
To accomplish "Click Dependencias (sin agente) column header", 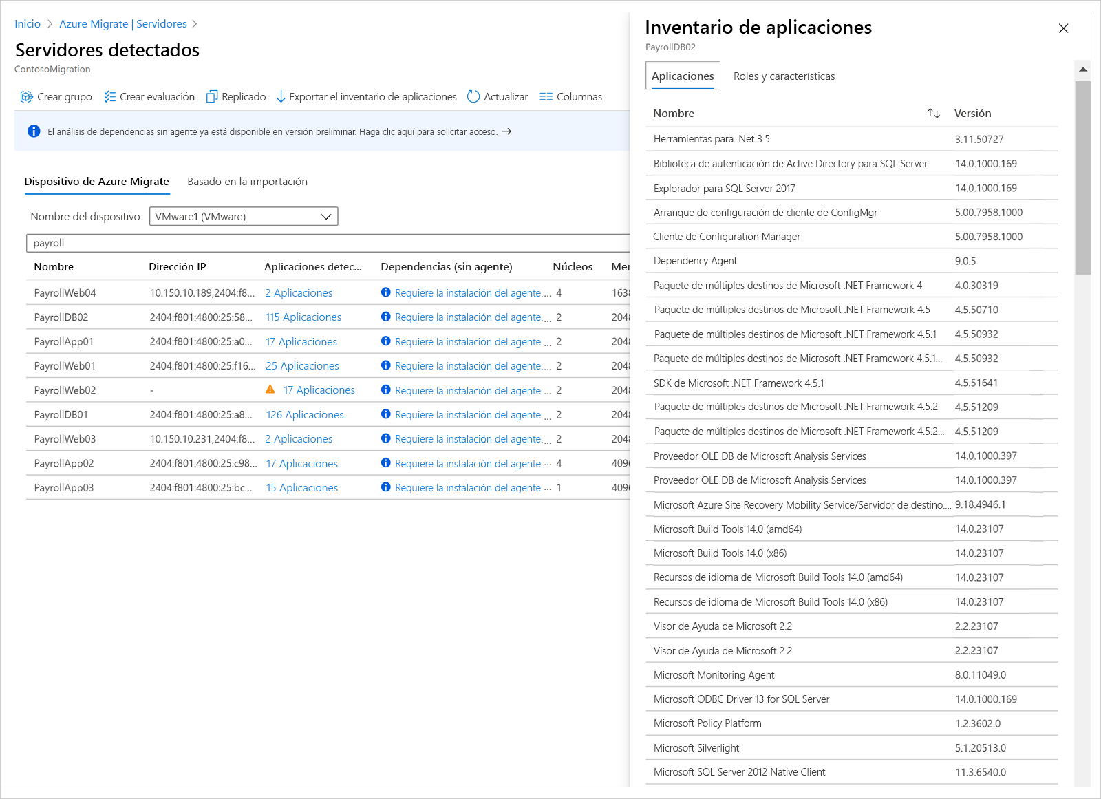I will [x=447, y=267].
